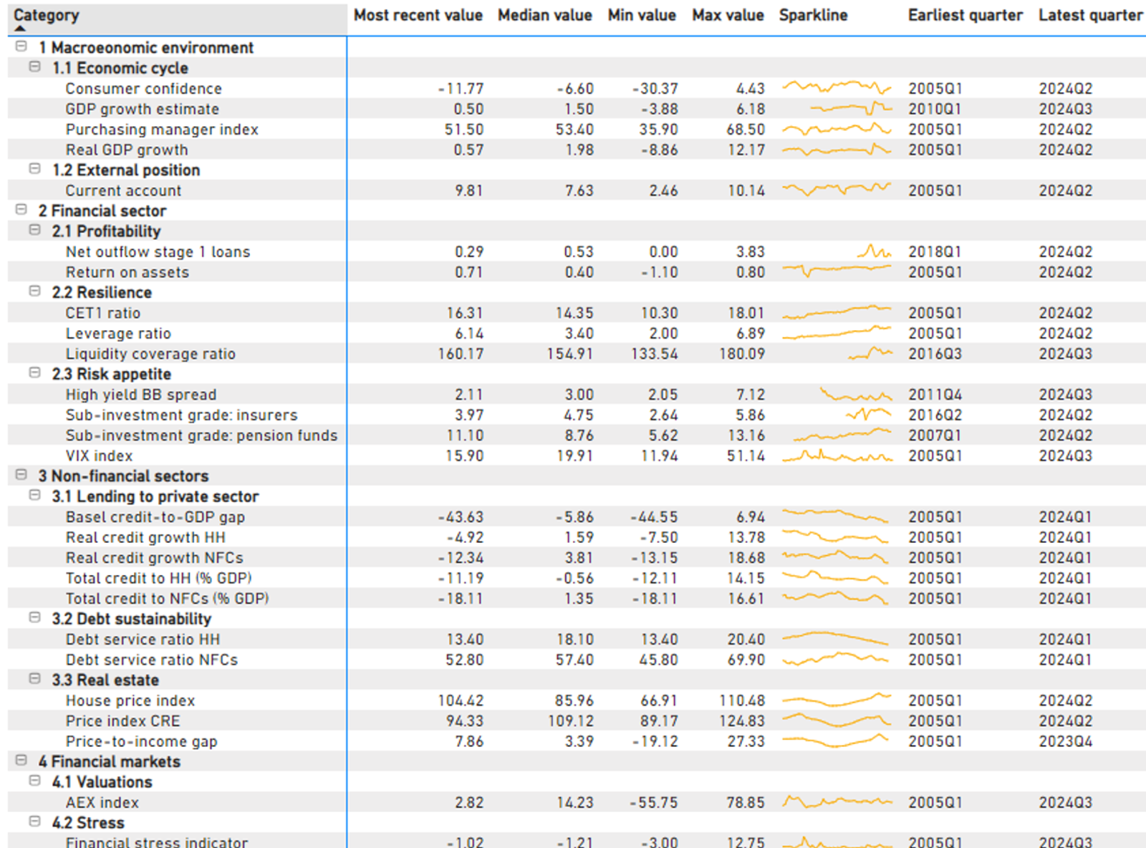Collapse the 2 Financial sector group
Screen dimensions: 1146x848
(21, 210)
